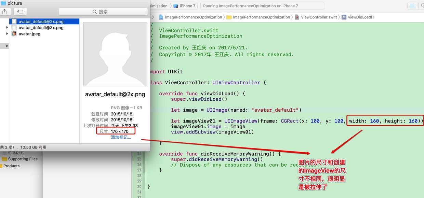
Task: Click the avatar_default@2x.png title under preview
Action: click(115, 94)
